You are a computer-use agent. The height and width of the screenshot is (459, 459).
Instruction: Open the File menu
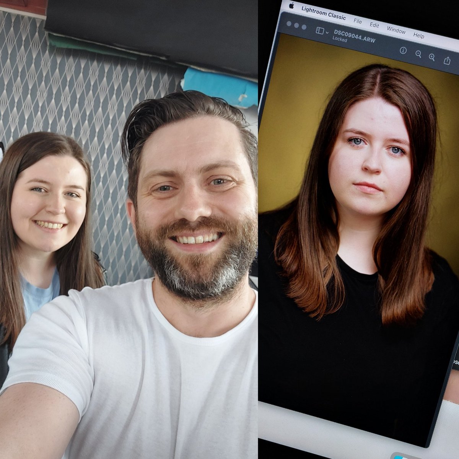pos(358,21)
